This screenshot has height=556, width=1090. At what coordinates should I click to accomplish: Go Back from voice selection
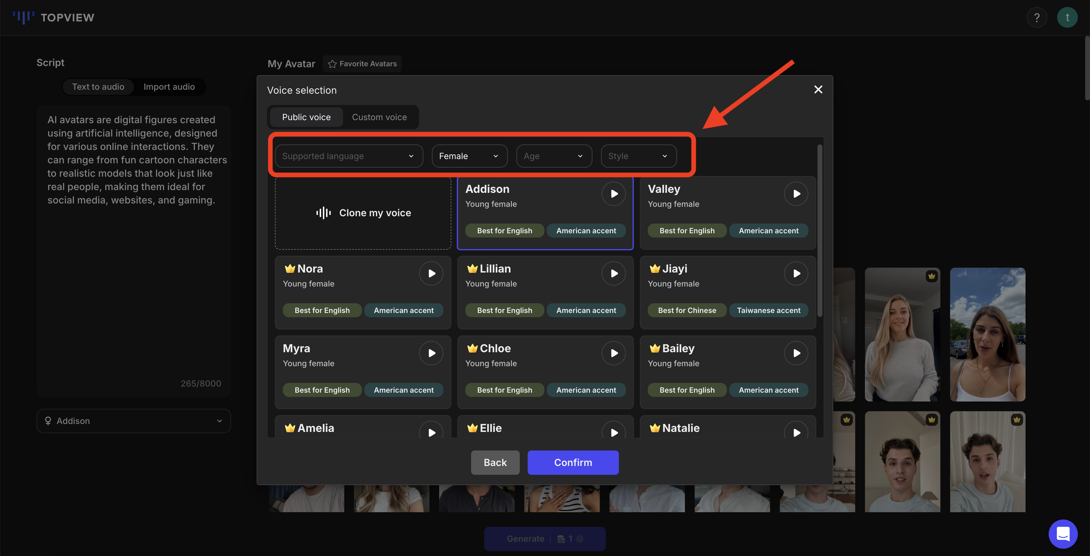pos(495,463)
